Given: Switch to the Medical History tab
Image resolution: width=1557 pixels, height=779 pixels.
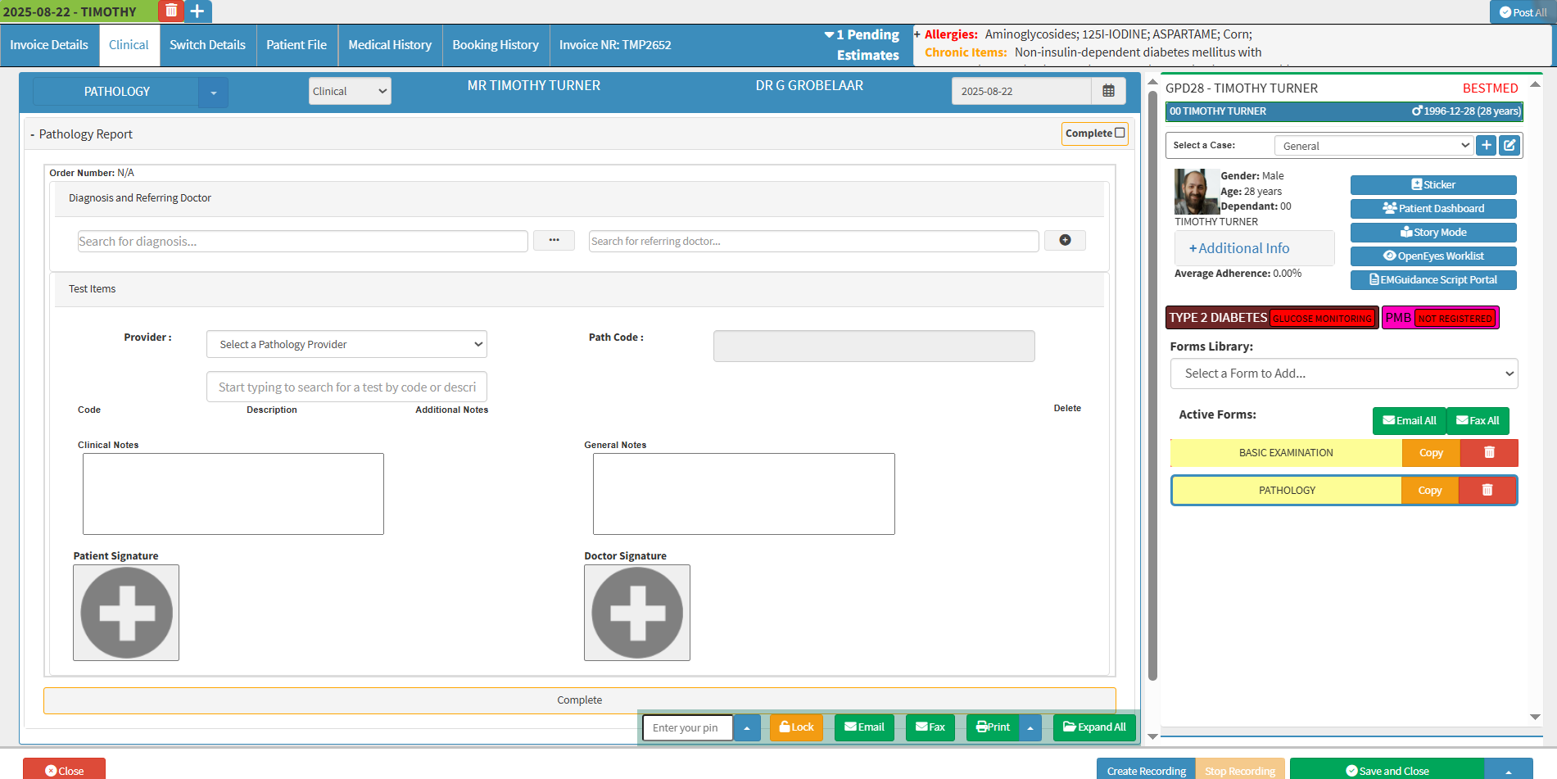Looking at the screenshot, I should tap(389, 45).
